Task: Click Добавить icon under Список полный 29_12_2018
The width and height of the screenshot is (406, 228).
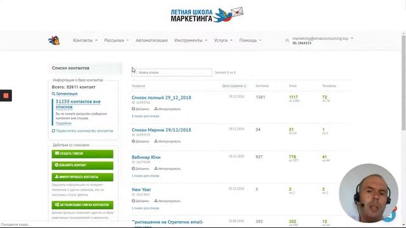Action: click(133, 109)
